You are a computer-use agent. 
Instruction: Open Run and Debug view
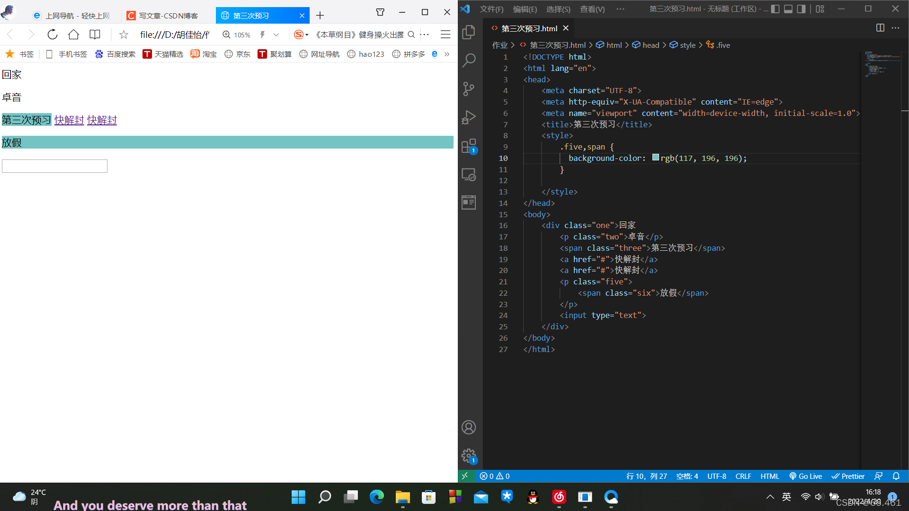click(469, 117)
